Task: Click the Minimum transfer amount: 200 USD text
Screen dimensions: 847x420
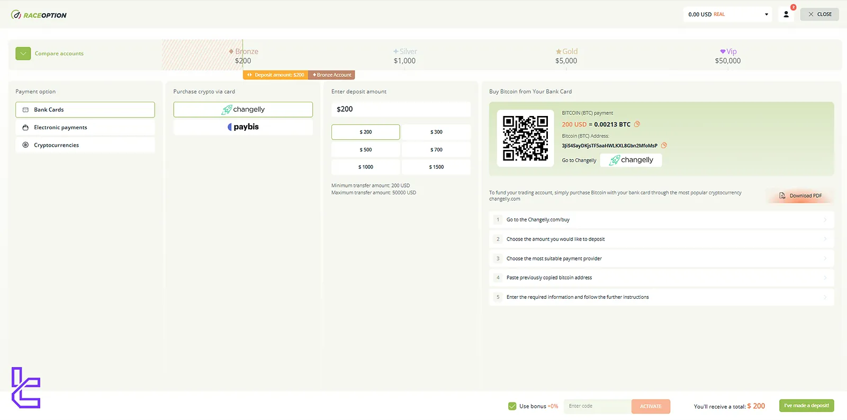Action: pos(371,186)
